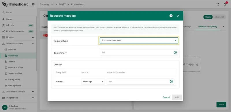Click the Assets icon in the sidebar
Image resolution: width=231 pixels, height=112 pixels.
click(6, 62)
